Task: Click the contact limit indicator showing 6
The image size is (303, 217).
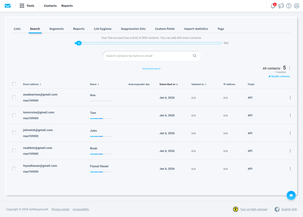Action: point(79,43)
